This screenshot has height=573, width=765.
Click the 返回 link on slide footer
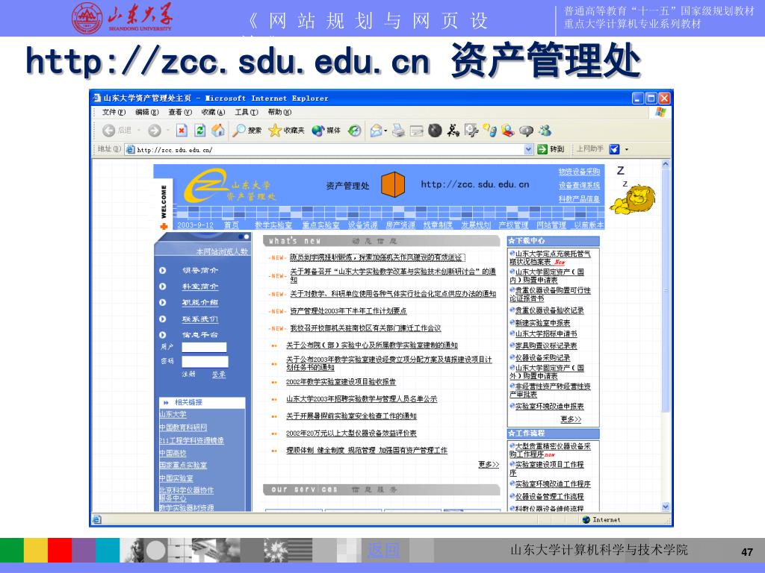383,550
